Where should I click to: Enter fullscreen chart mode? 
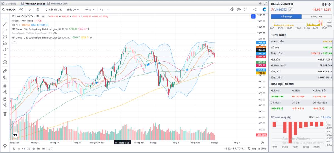point(246,9)
